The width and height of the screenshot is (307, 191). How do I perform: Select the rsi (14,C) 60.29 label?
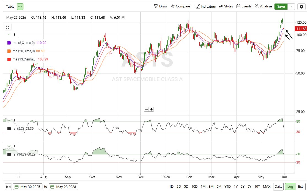[x=24, y=154]
